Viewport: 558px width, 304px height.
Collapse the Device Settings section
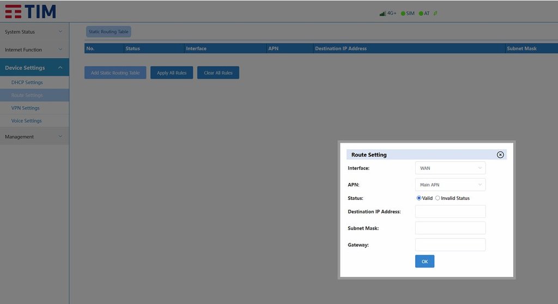pyautogui.click(x=34, y=68)
